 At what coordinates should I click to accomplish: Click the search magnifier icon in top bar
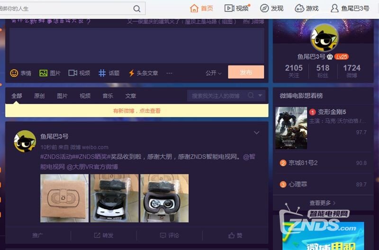point(137,9)
